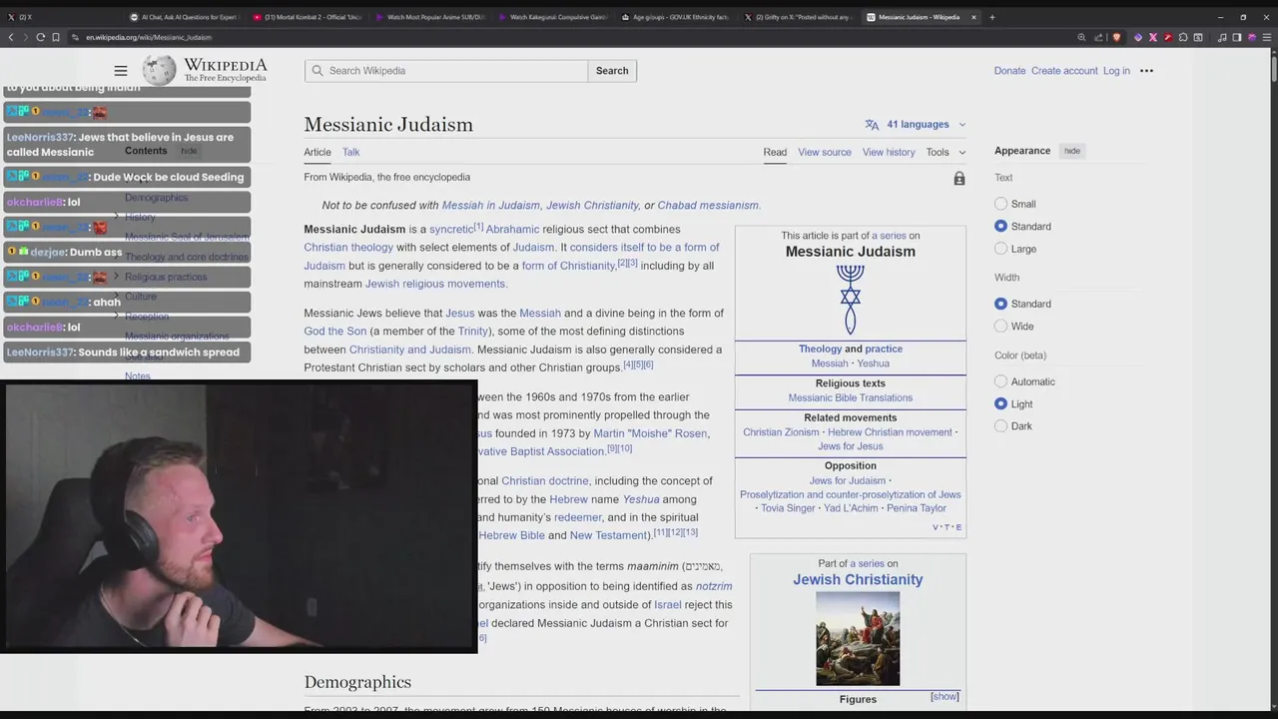
Task: Open the syncretic link in article
Action: 451,230
